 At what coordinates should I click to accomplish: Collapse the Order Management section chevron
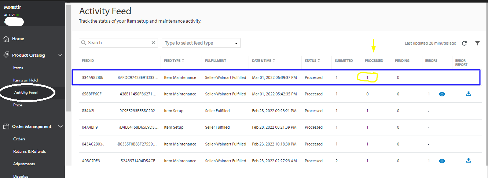pyautogui.click(x=60, y=126)
